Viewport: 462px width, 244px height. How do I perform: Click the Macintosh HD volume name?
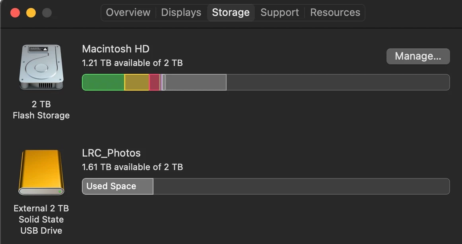pos(116,49)
